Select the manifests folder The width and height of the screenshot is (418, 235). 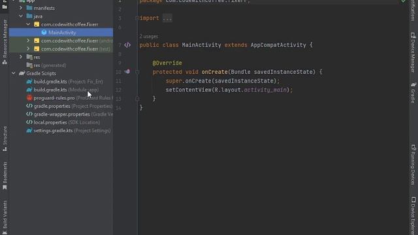point(44,8)
